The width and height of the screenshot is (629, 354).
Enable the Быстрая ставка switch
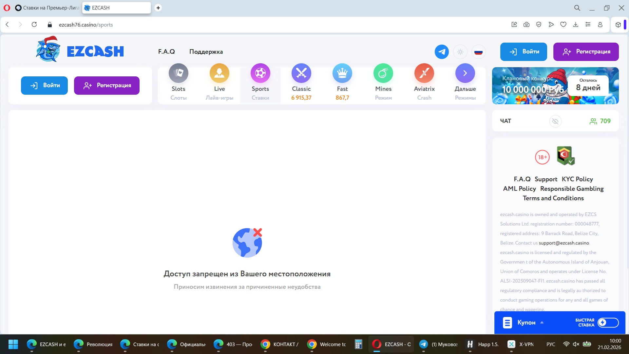click(608, 323)
